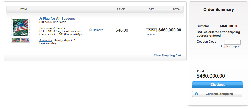Open the A Flag for All Seasons product link
251x109 pixels.
(57, 19)
